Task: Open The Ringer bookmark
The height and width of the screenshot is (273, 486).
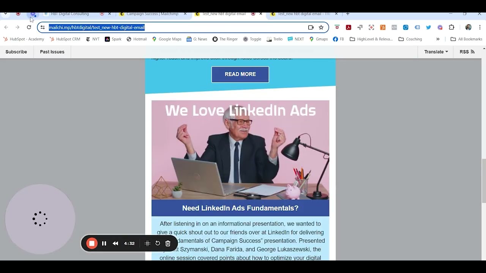Action: click(225, 39)
